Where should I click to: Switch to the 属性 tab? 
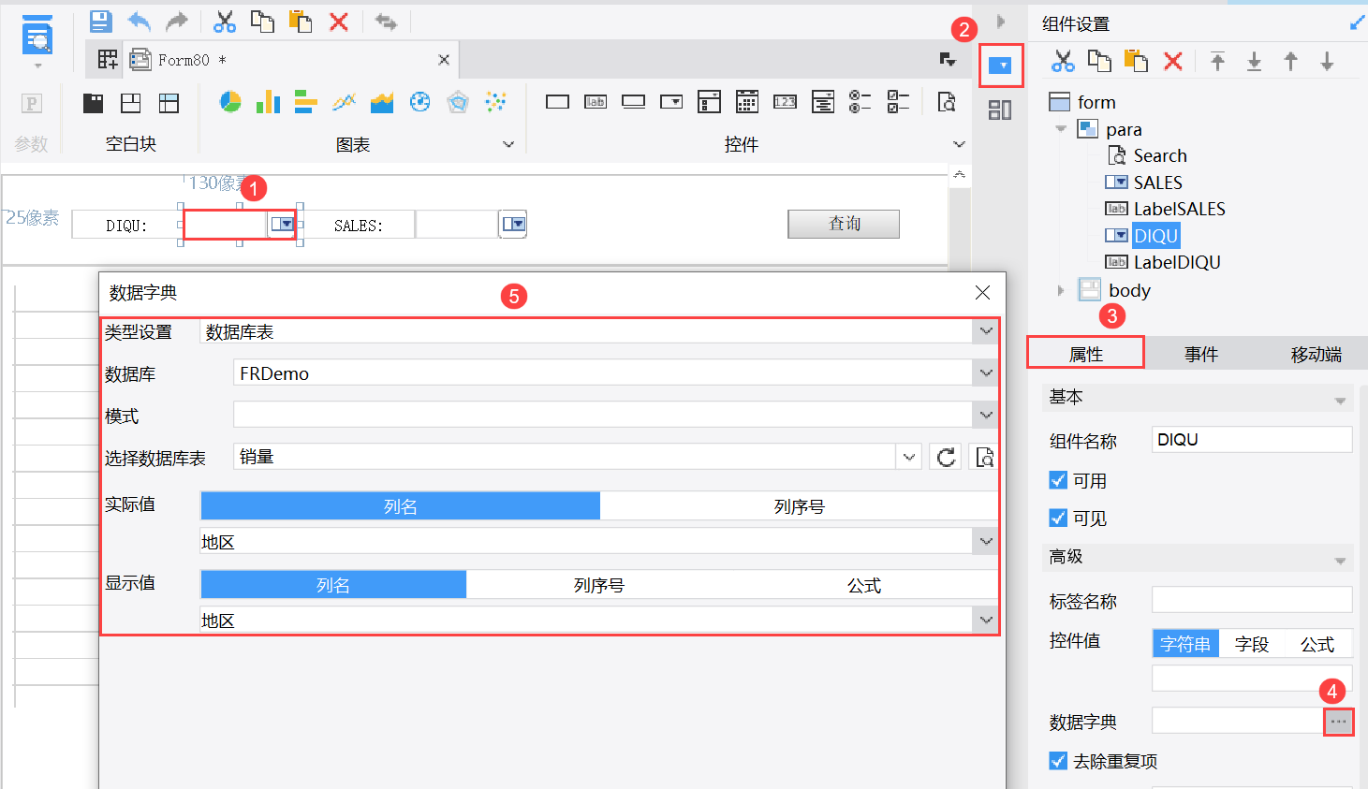pos(1086,354)
